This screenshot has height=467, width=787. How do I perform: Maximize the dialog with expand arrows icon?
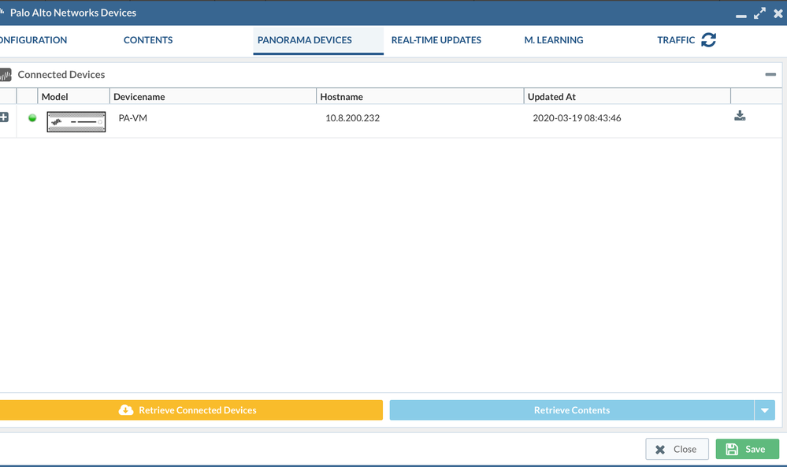click(759, 13)
